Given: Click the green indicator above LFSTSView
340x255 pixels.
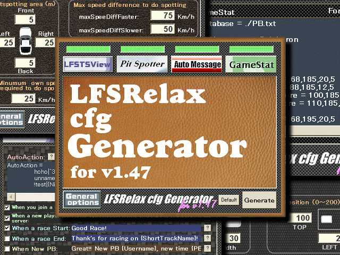Looking at the screenshot, I should (x=88, y=49).
